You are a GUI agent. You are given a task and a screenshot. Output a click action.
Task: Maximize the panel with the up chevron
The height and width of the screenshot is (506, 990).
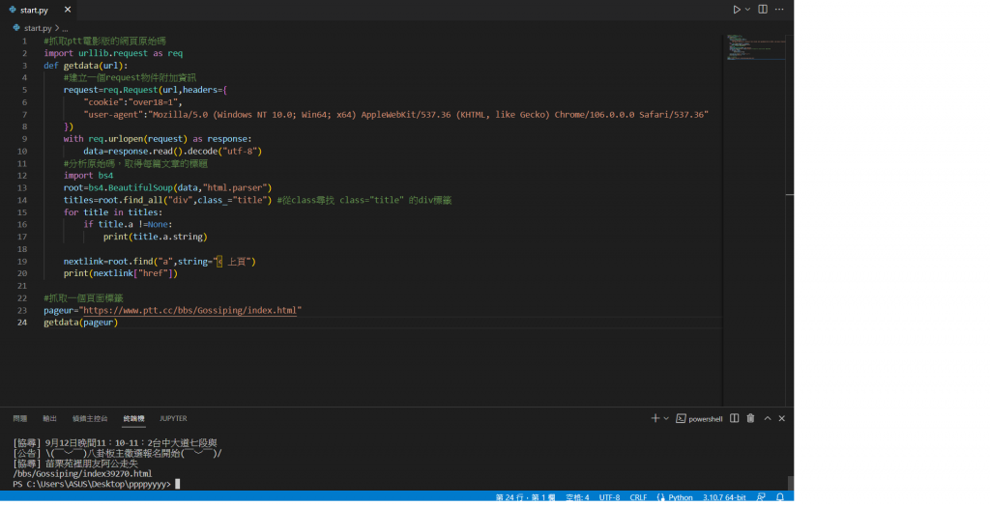click(x=768, y=418)
